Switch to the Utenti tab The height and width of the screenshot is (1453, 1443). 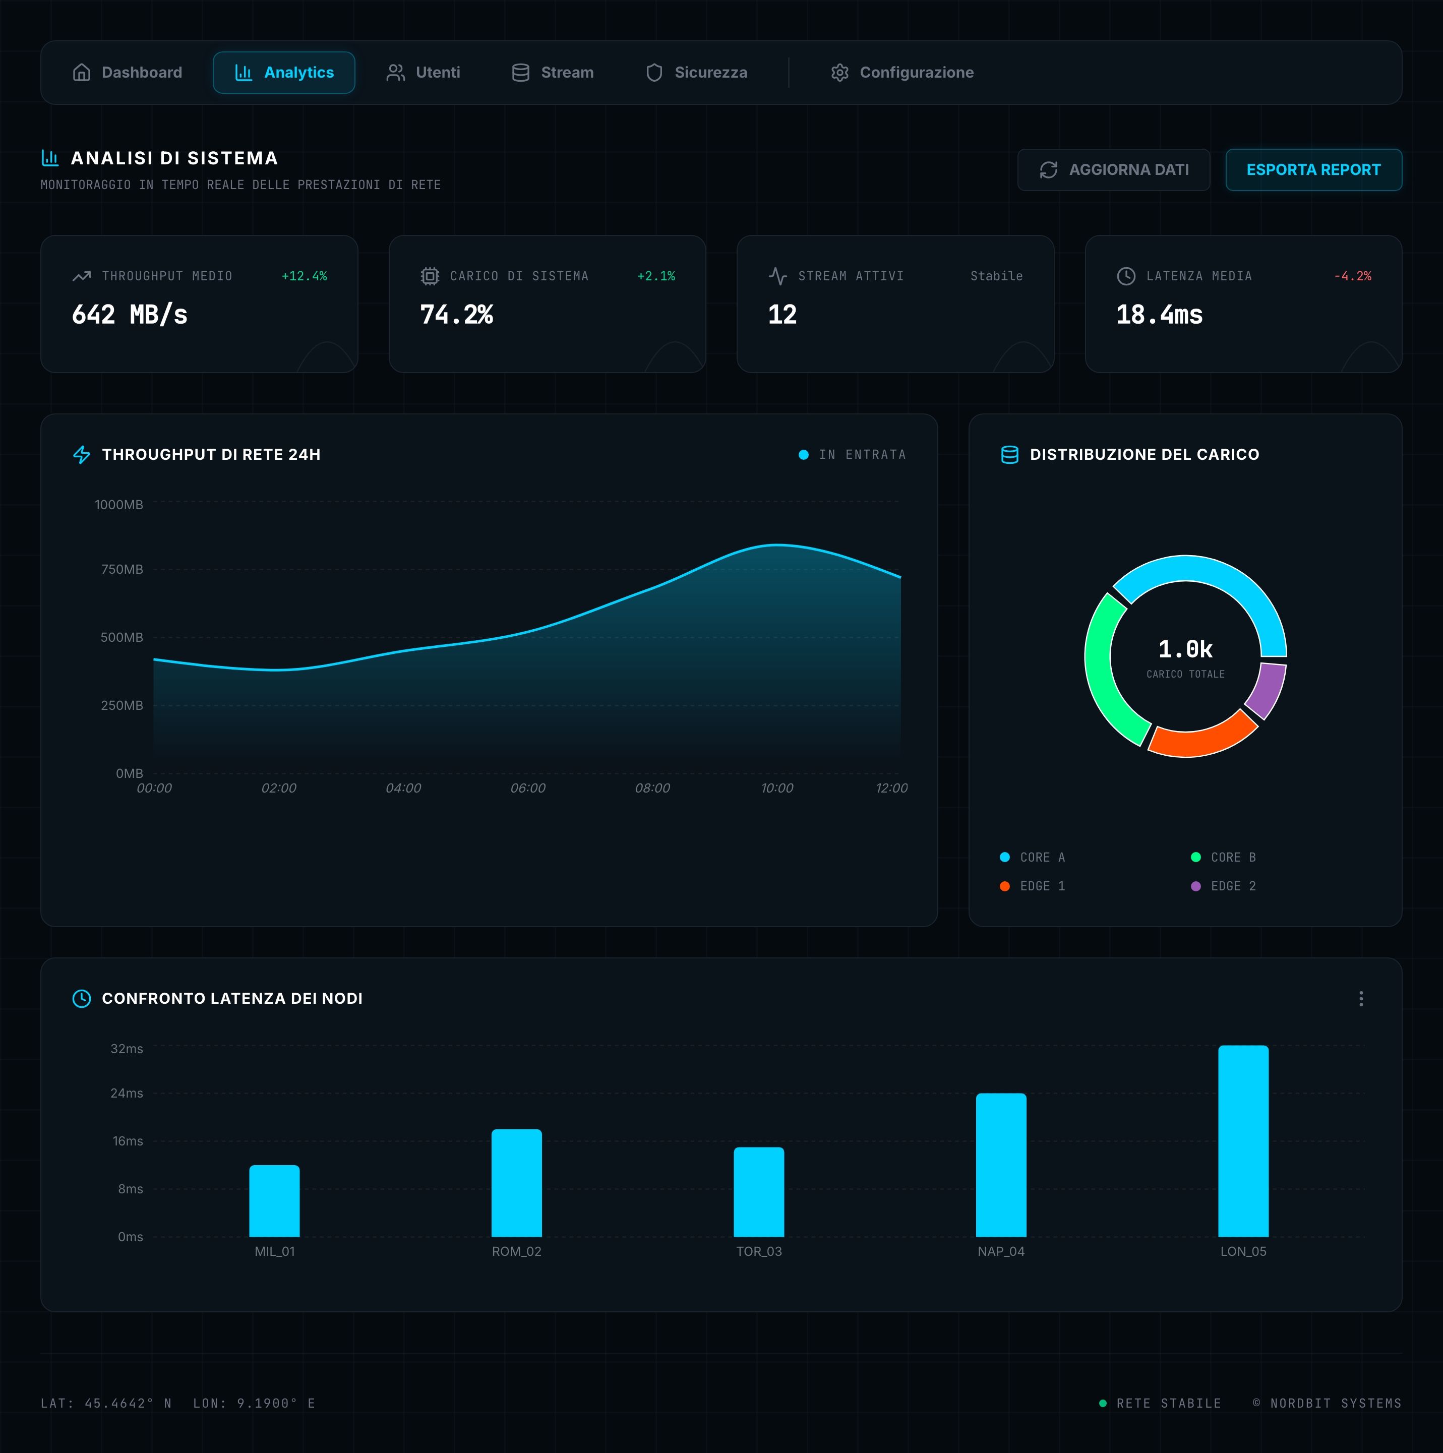423,72
